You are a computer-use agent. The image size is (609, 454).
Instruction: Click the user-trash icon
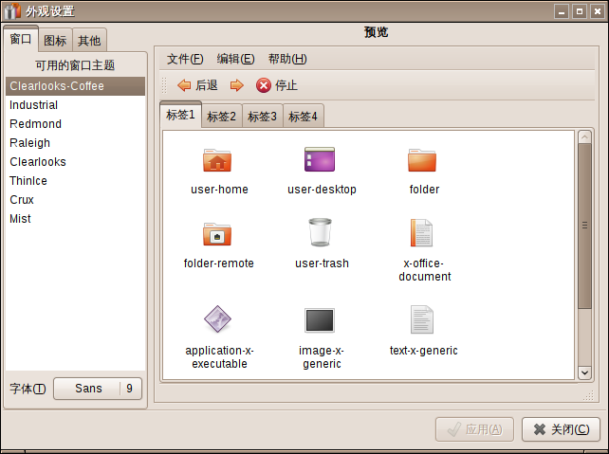[320, 232]
